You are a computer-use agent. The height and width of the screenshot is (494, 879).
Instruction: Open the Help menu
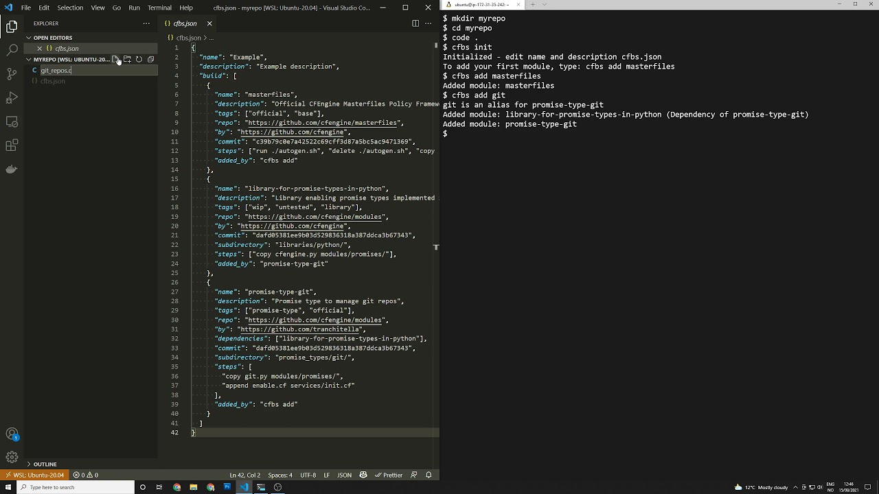pos(186,8)
